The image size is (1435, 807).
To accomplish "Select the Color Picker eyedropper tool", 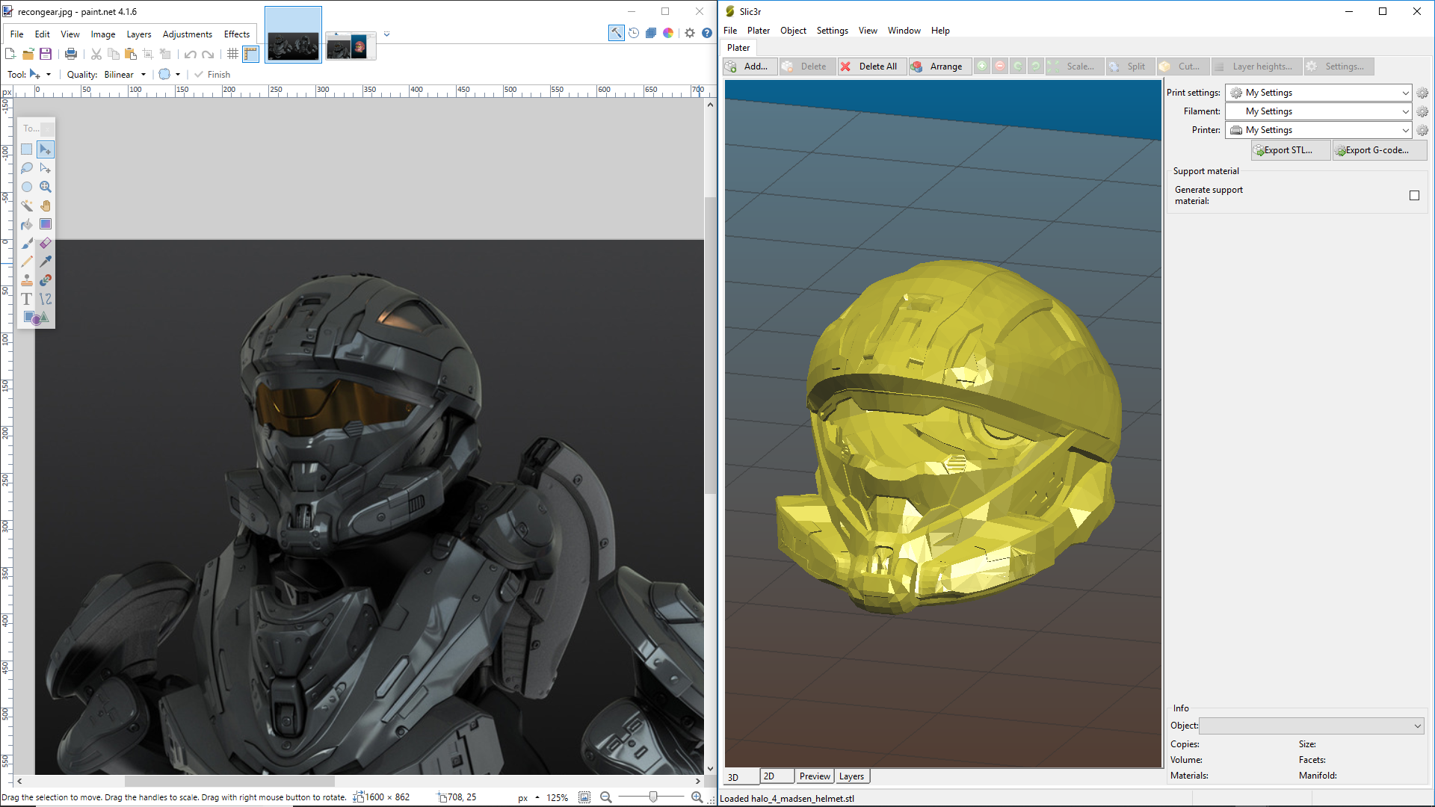I will (46, 262).
